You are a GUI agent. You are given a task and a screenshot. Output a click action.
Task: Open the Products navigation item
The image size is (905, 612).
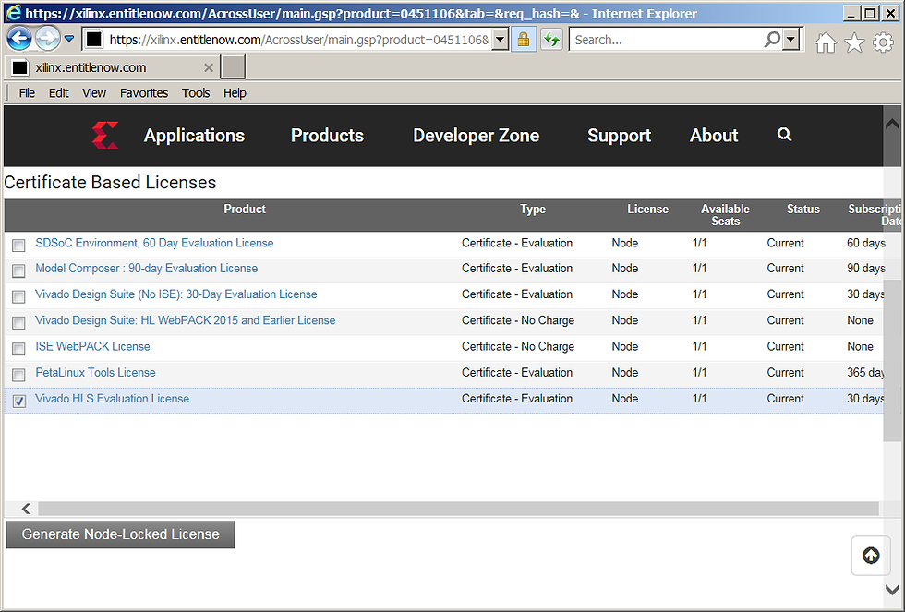[x=327, y=136]
